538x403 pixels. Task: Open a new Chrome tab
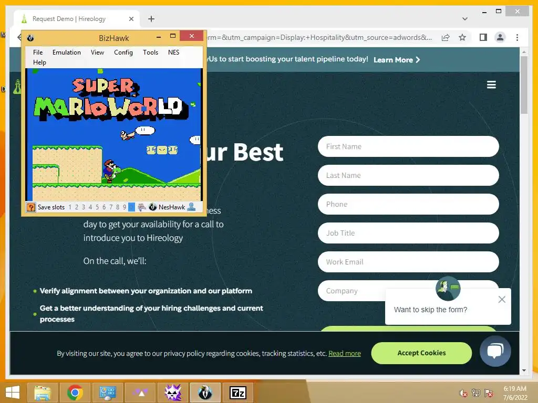click(x=151, y=19)
